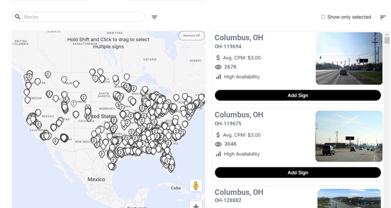Open the sort icon near Show only selected
Screen dimensions: 391x208
pos(382,17)
